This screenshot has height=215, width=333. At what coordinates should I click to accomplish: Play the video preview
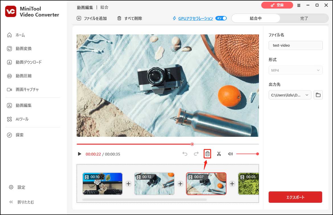click(x=79, y=154)
